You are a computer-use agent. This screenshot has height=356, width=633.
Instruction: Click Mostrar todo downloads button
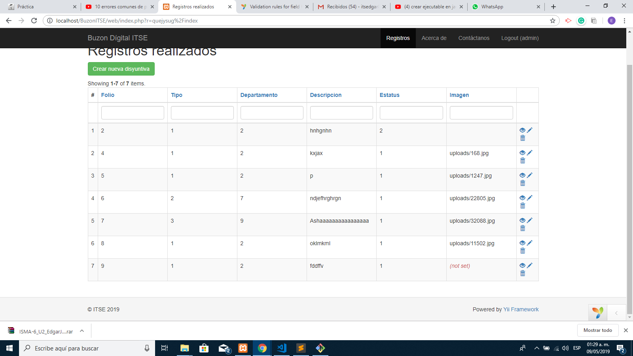597,330
